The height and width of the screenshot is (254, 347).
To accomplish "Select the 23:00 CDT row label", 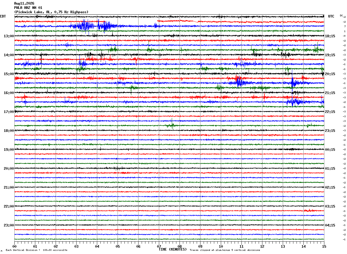I will 9,225.
